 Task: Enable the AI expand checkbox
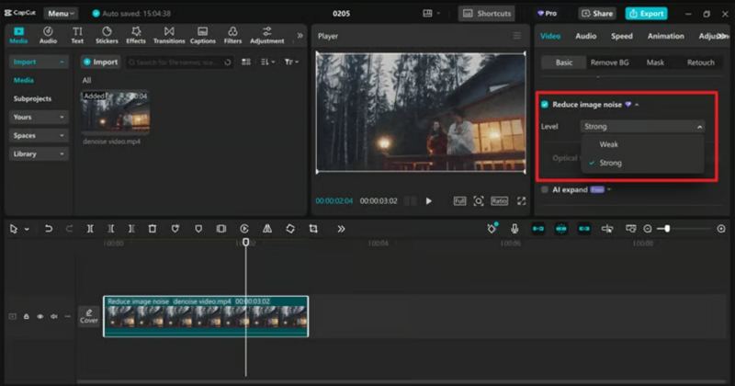pos(545,189)
